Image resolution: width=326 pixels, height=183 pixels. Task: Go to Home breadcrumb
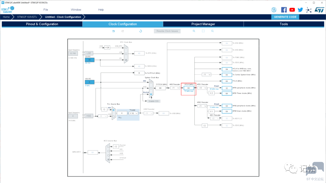pyautogui.click(x=6, y=17)
